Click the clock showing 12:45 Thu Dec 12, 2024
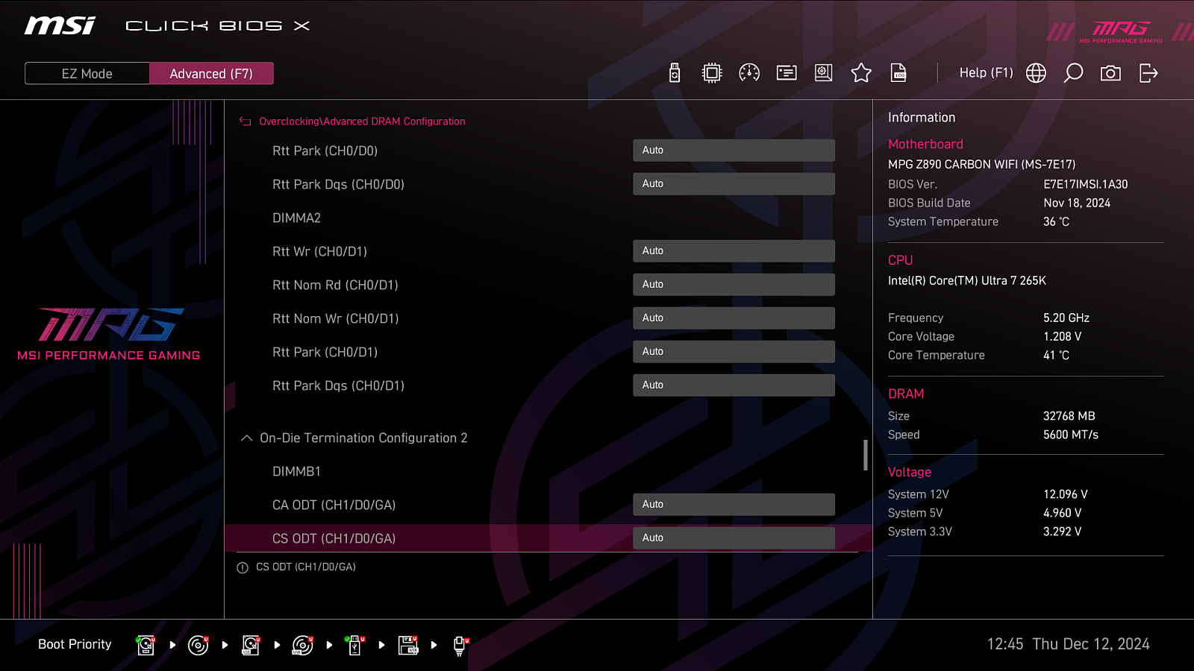1194x671 pixels. [x=1069, y=644]
